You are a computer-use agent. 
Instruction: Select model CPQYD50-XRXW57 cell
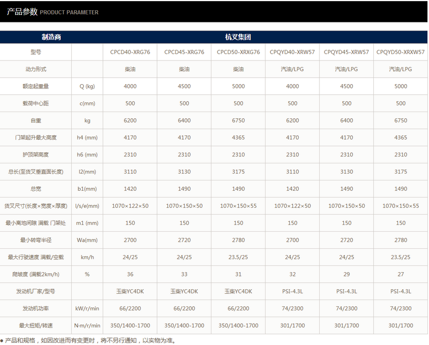(x=401, y=52)
